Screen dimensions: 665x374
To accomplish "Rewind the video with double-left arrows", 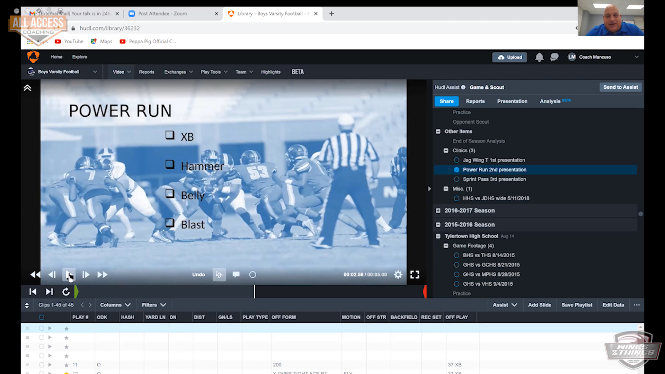I will coord(35,275).
